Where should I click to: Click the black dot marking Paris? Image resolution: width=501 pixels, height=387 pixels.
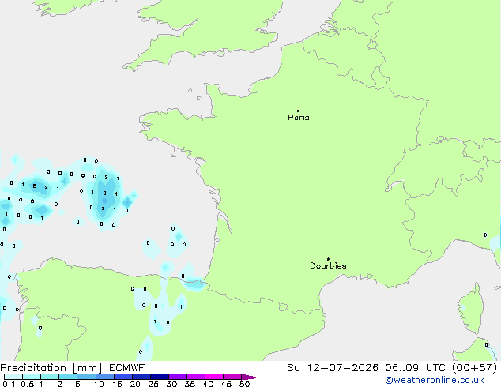coord(299,111)
